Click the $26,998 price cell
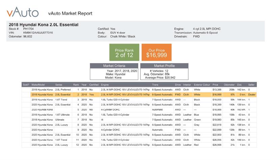Image resolution: width=270 pixels, height=160 pixels. point(217,145)
